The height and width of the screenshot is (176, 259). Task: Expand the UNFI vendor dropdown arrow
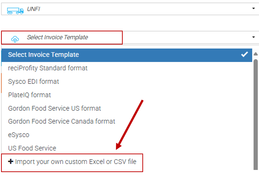(x=253, y=8)
